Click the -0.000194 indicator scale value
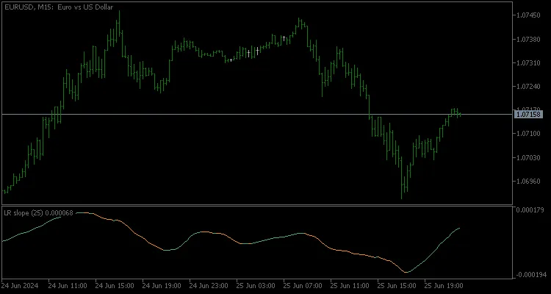551x294 pixels. 530,275
